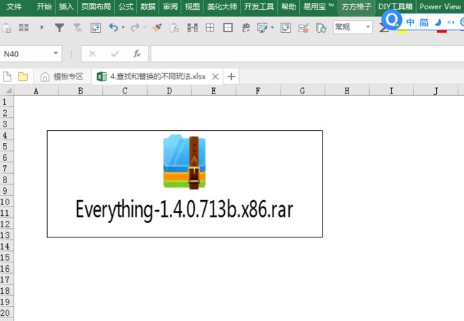Click the input method Q logo
This screenshot has height=321, width=464.
[392, 20]
